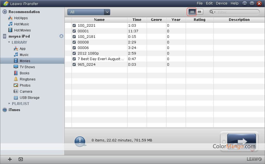Collapse the LIBRARY tree section

[9, 42]
